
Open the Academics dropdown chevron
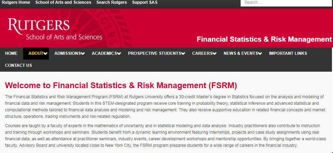[119, 53]
